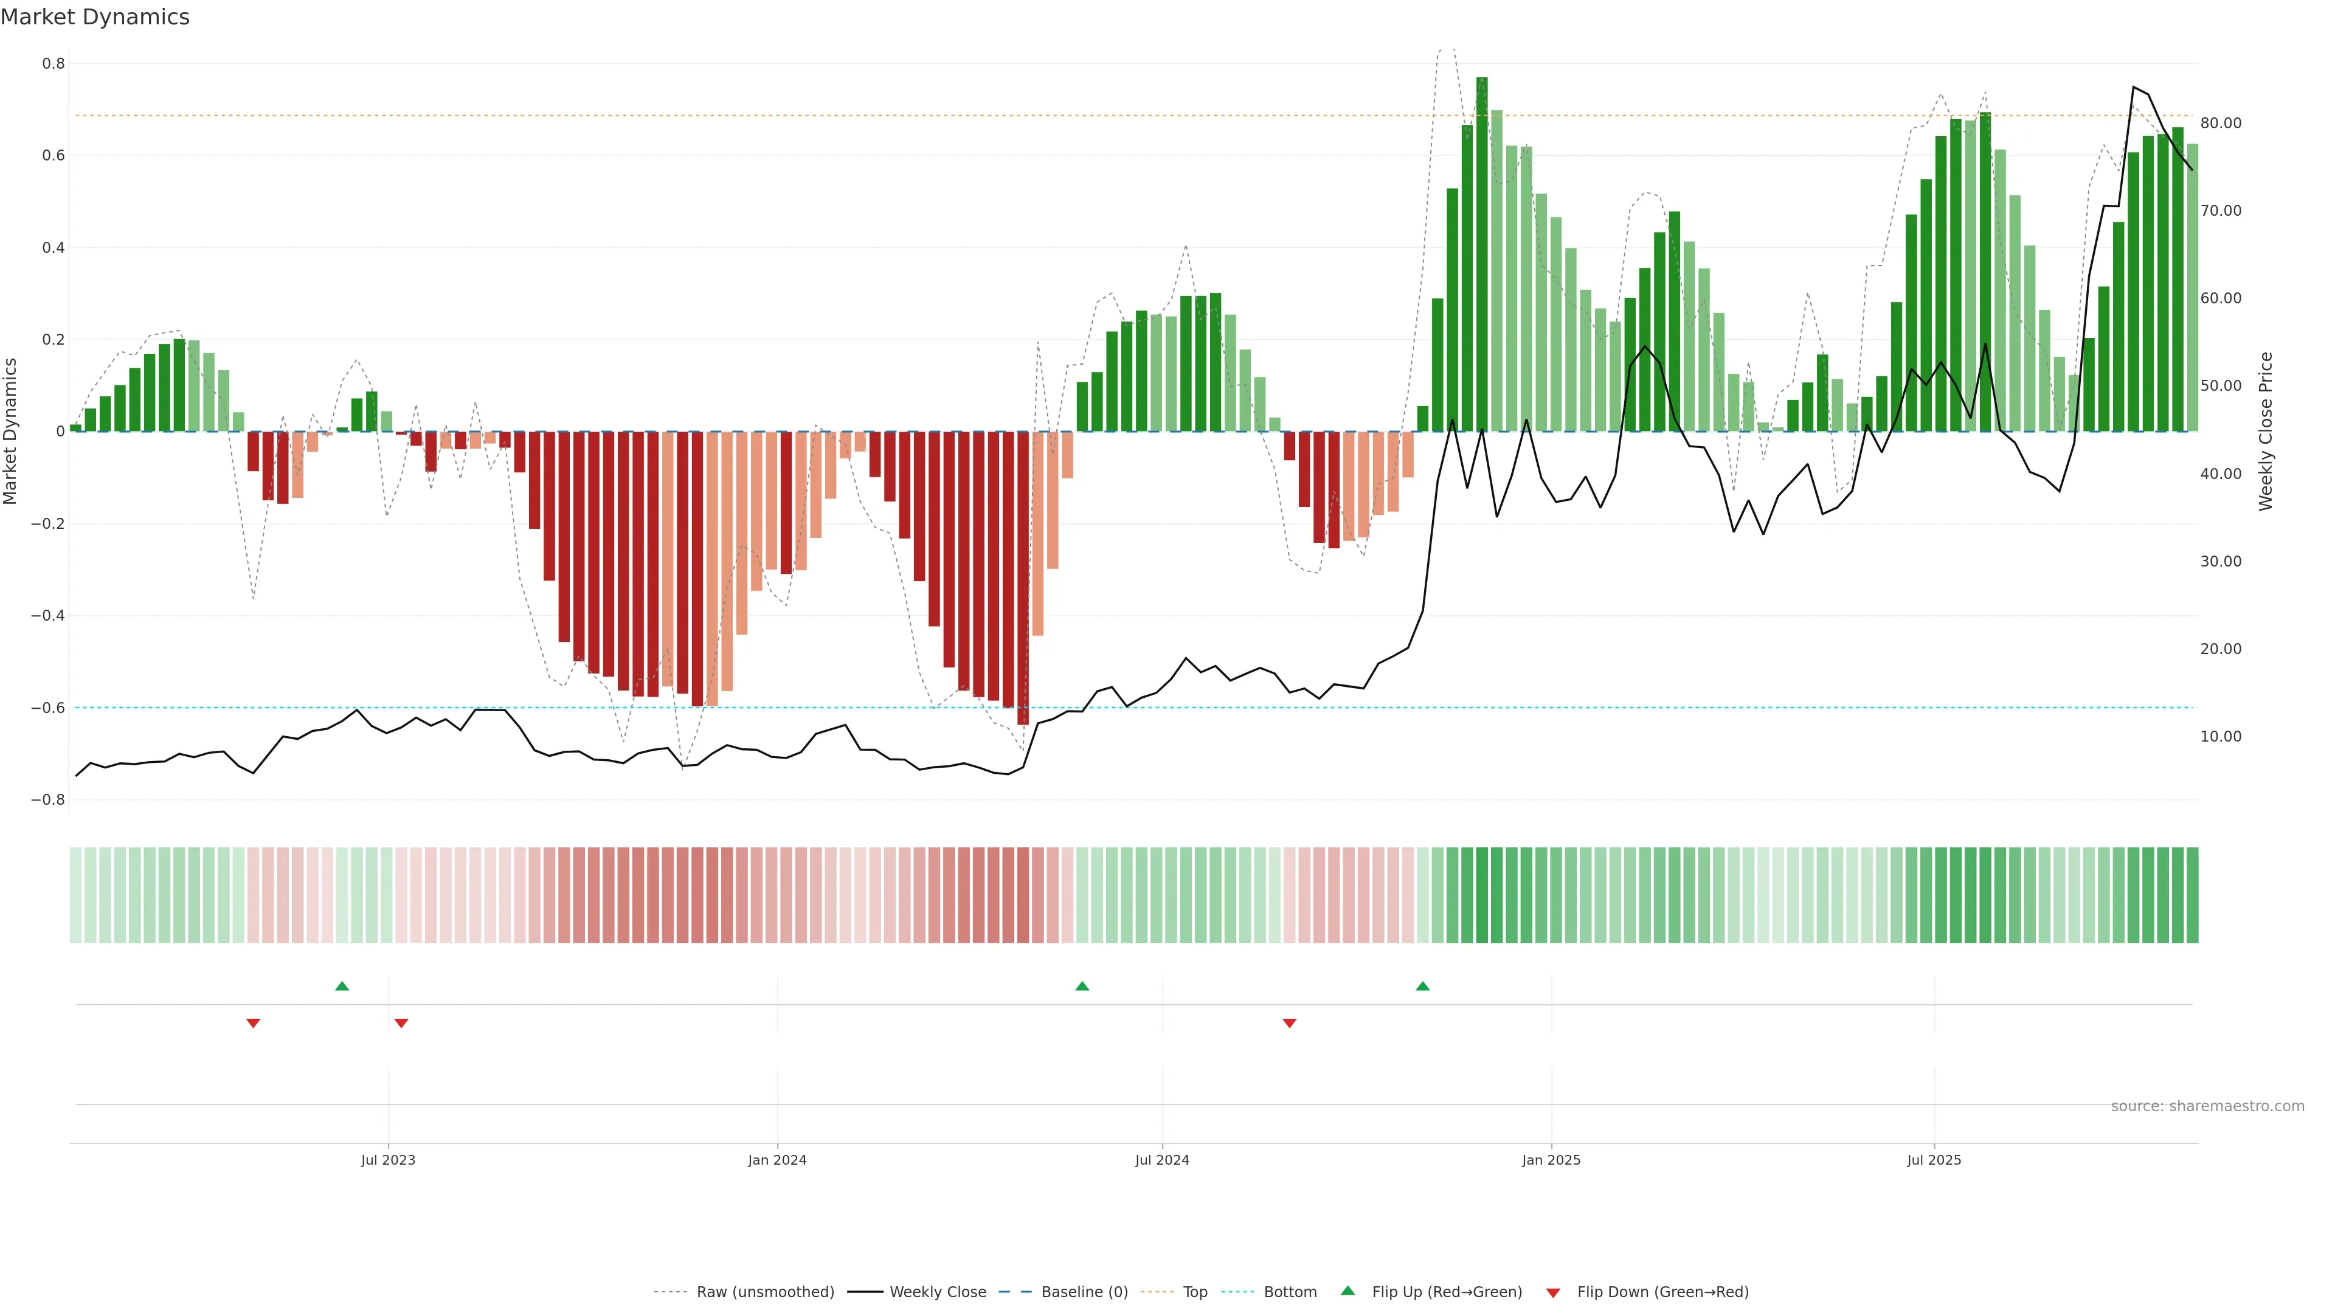Click the red Flip Down legend triangle
Screen dimensions: 2335x1313
pos(1553,1292)
